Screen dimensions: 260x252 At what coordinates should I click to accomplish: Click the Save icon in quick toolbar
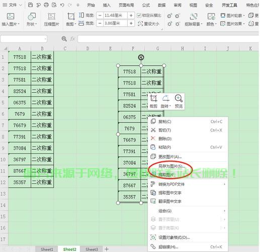click(30, 5)
